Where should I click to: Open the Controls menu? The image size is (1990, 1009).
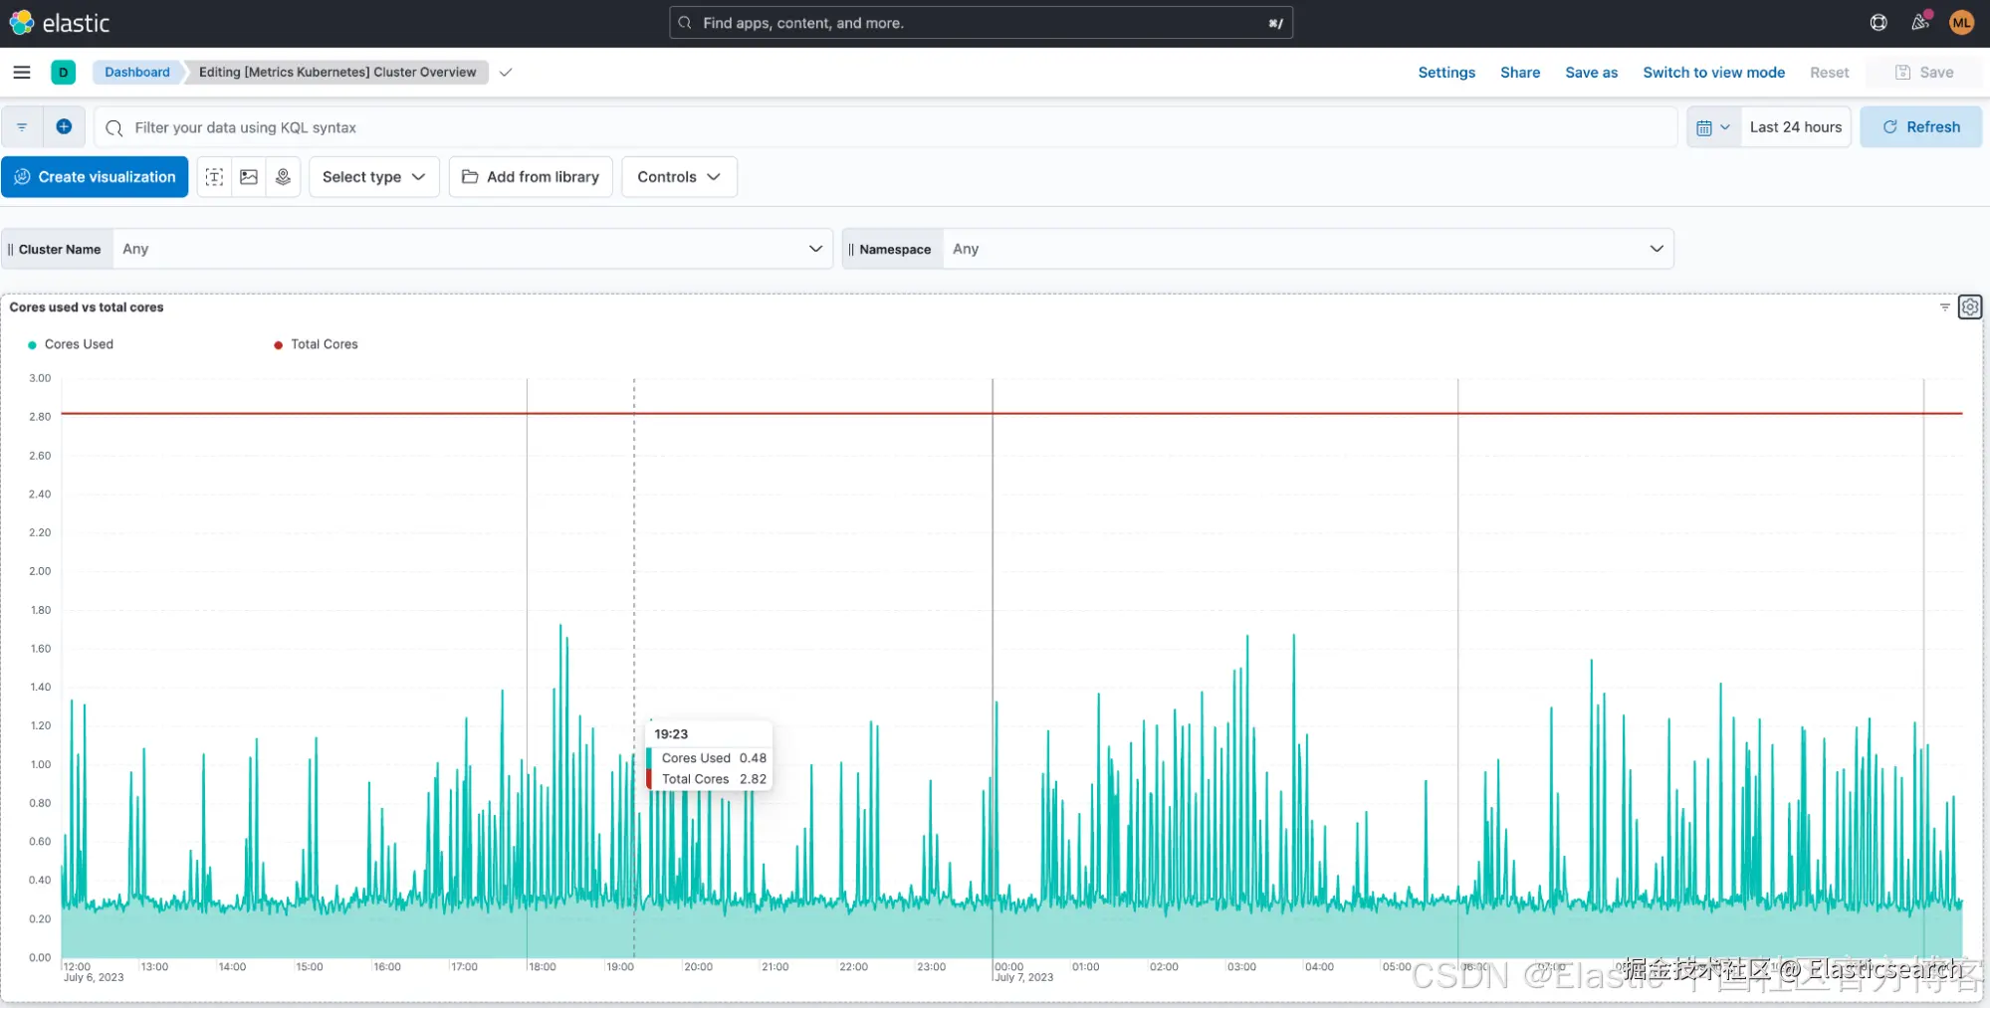pos(679,177)
